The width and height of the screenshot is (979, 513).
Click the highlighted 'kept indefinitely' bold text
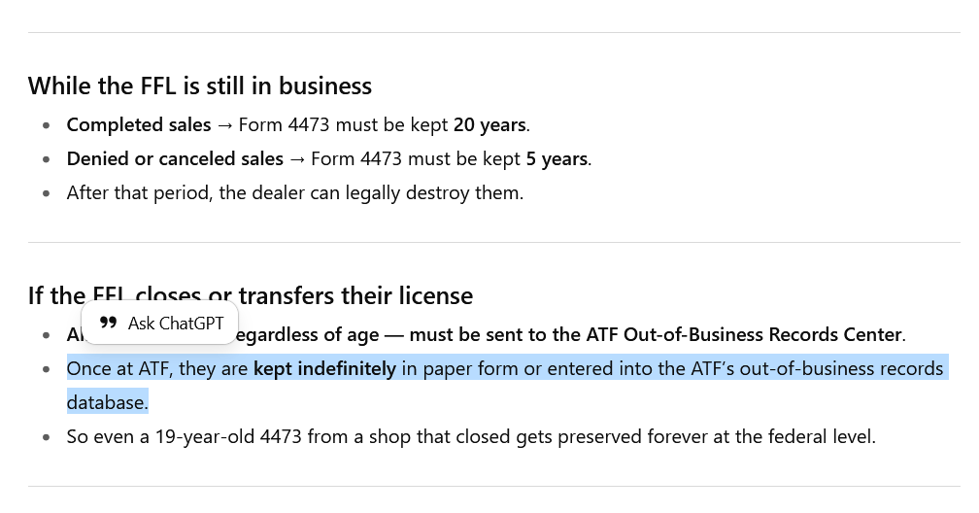click(324, 368)
